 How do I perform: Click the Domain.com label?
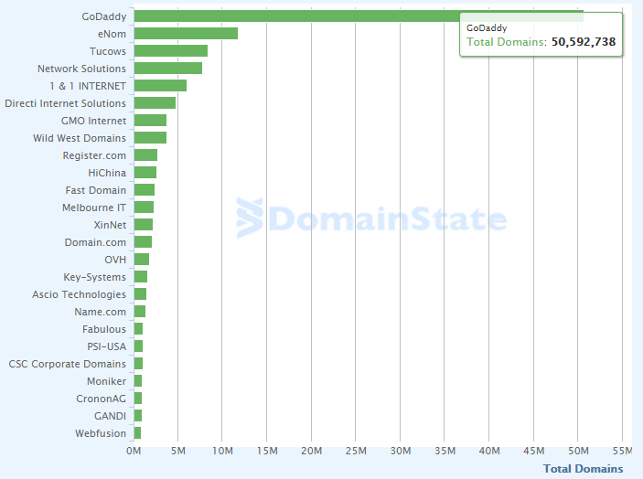point(95,242)
